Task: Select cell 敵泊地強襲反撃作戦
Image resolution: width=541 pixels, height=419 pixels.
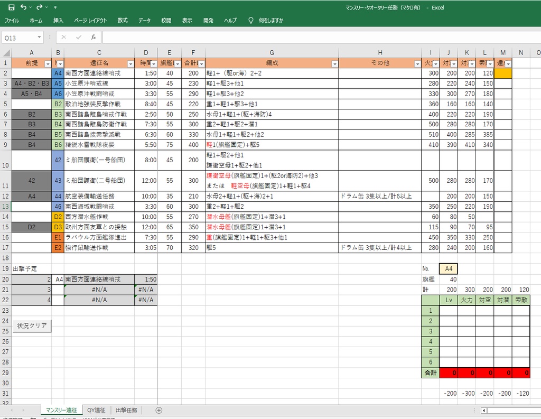Action: [x=99, y=104]
